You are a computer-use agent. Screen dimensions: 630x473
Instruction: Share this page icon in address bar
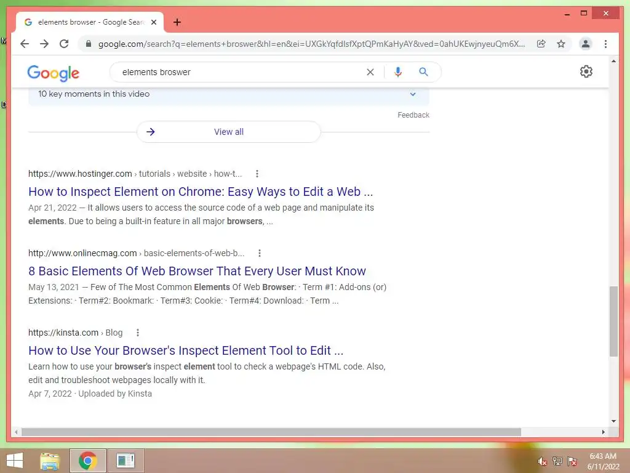pos(541,44)
